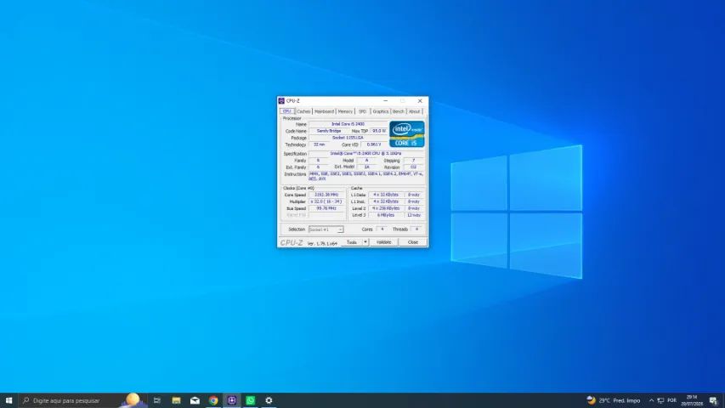Click the search highlight image in search box
This screenshot has width=725, height=408.
(133, 400)
